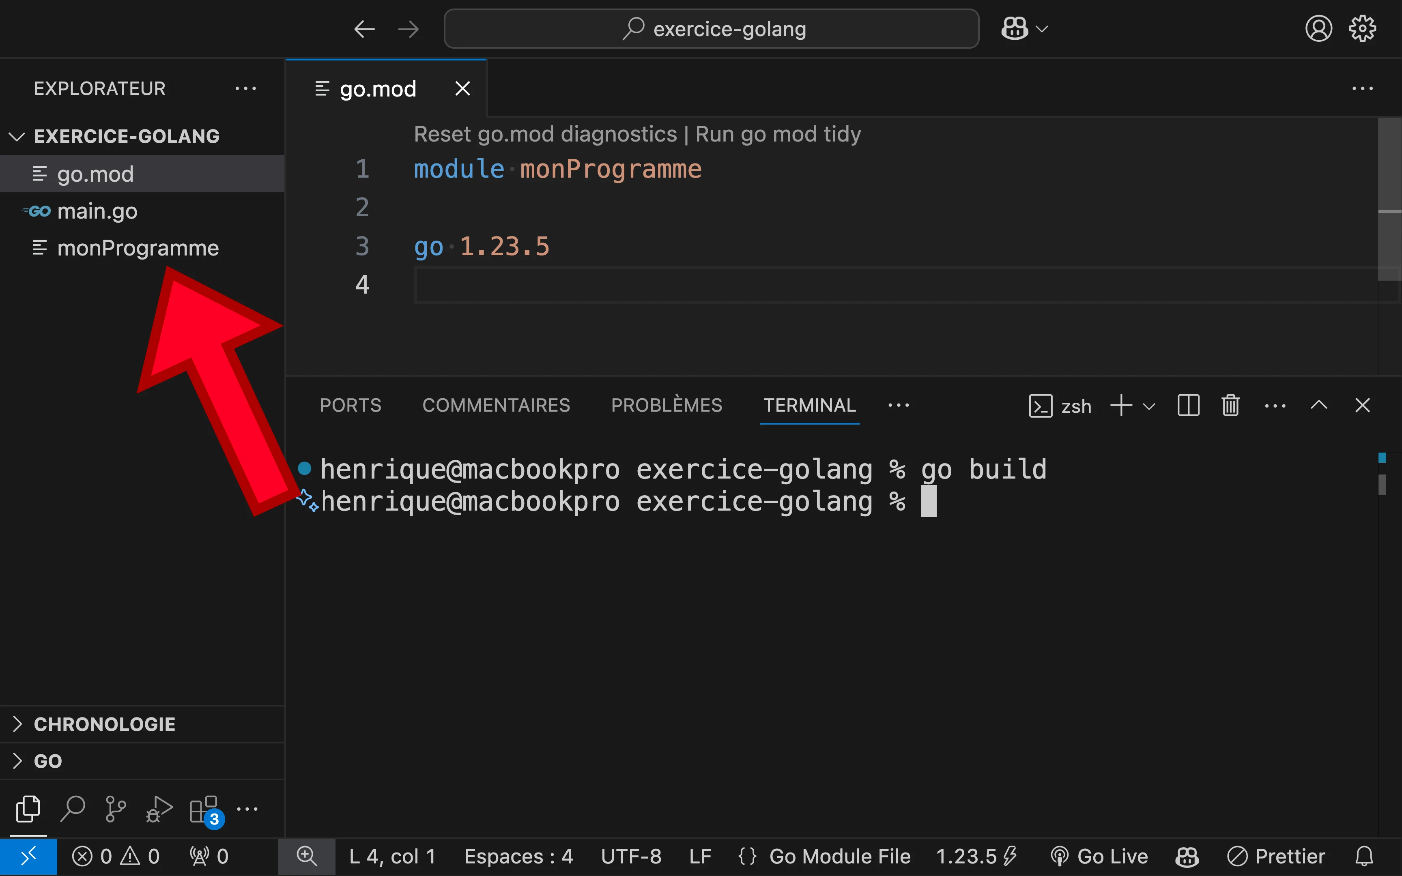Open the exercice-golang command search box
This screenshot has width=1402, height=876.
712,28
